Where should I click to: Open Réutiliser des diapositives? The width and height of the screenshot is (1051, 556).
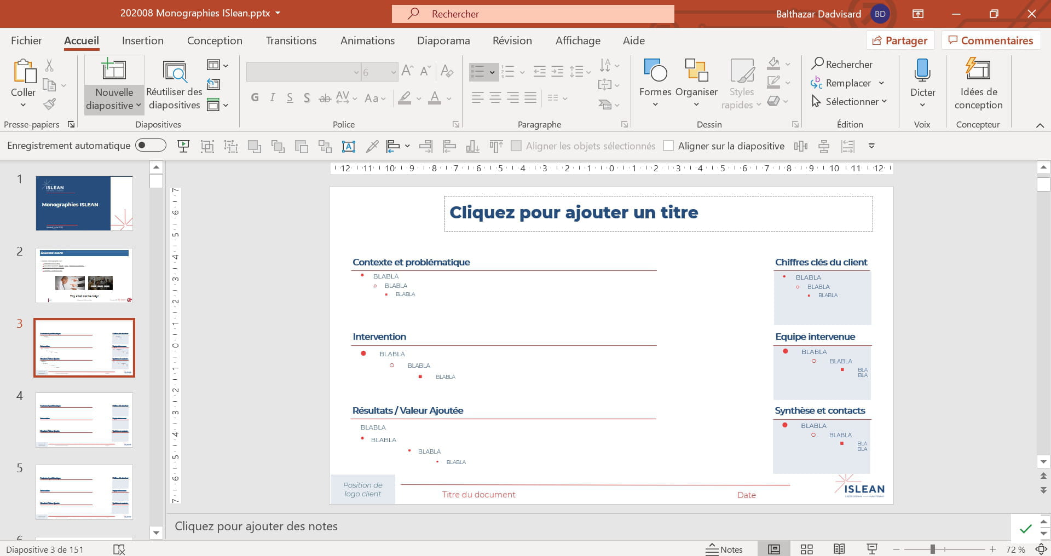174,85
